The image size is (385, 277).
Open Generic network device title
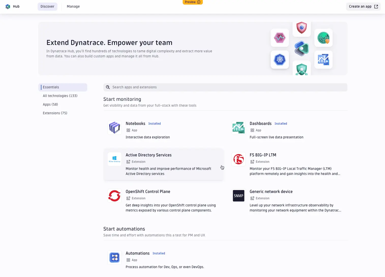click(271, 191)
